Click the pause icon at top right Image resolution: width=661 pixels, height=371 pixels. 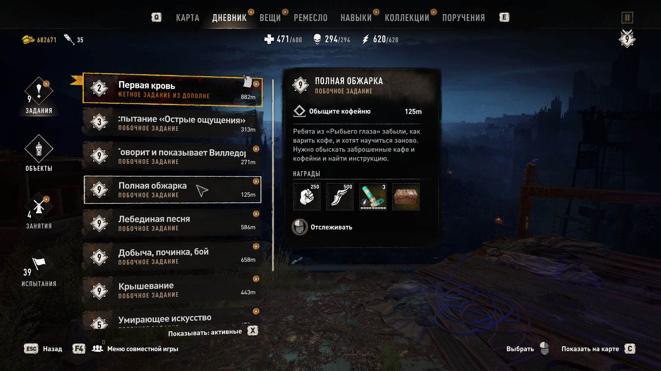(627, 18)
